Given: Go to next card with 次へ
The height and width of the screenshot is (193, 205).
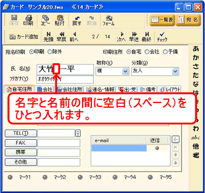Looking at the screenshot, I should pos(121,37).
